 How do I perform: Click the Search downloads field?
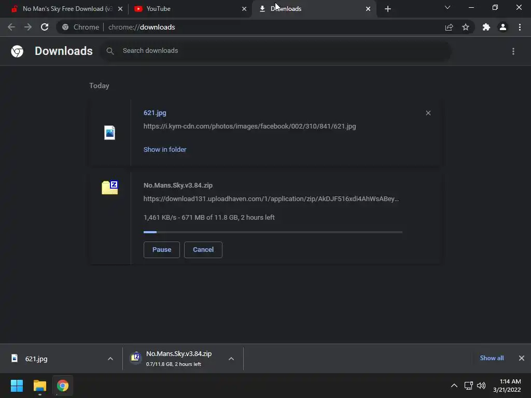point(276,51)
